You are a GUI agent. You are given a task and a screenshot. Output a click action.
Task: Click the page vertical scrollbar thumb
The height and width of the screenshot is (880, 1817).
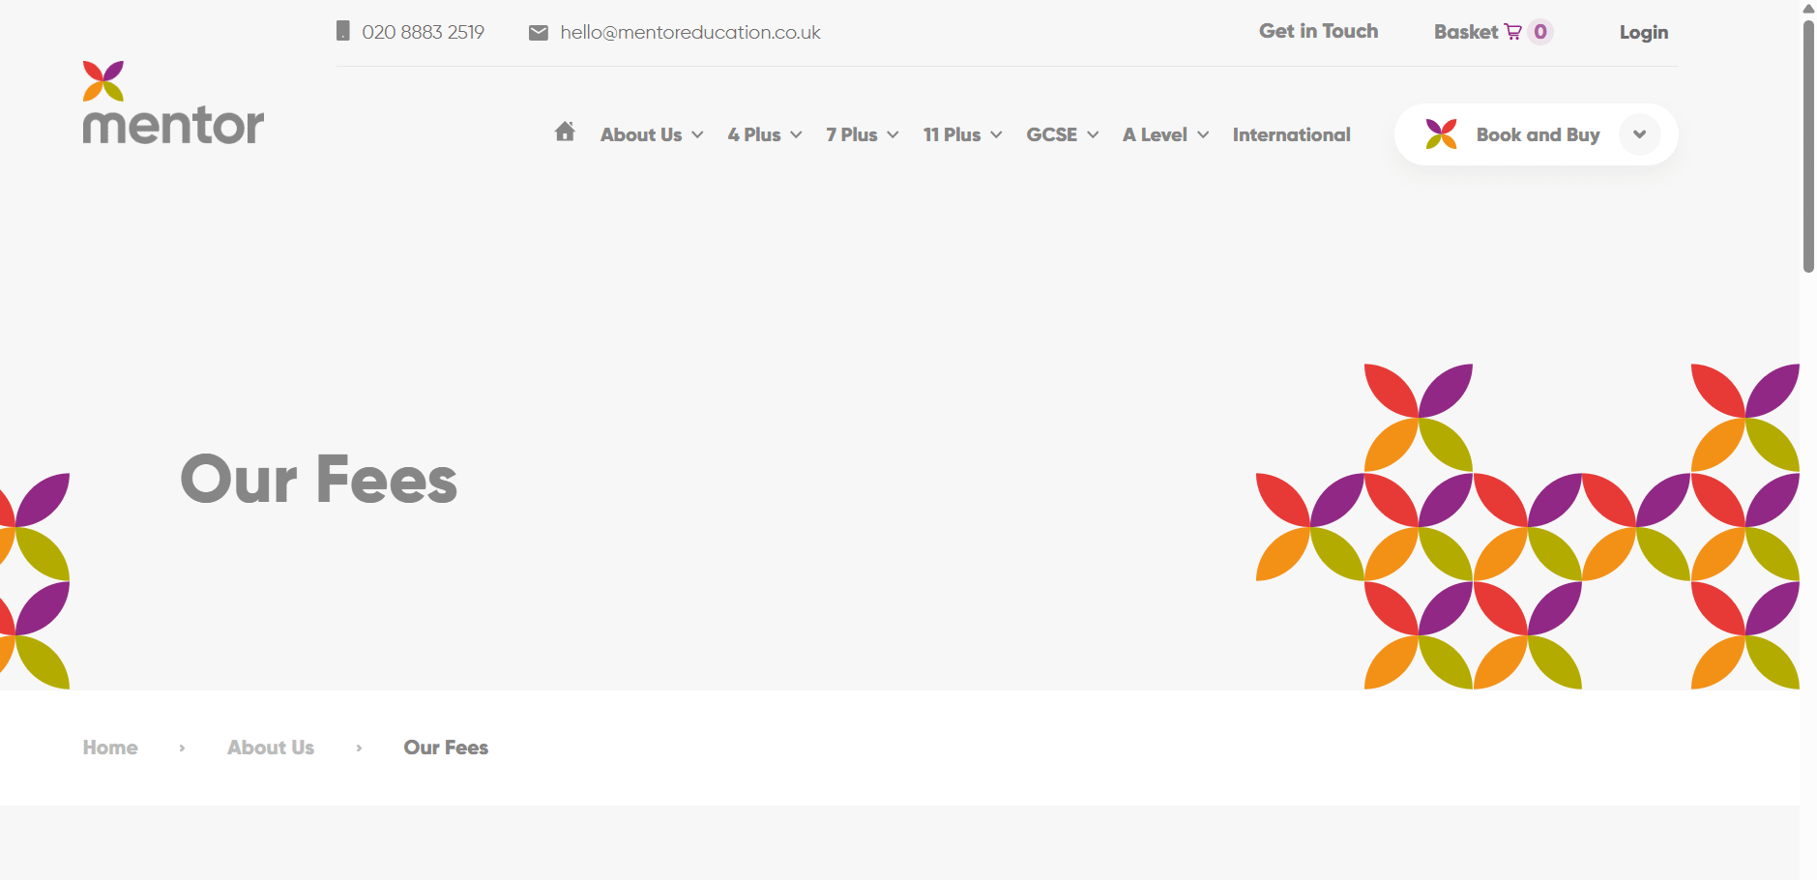[1807, 145]
